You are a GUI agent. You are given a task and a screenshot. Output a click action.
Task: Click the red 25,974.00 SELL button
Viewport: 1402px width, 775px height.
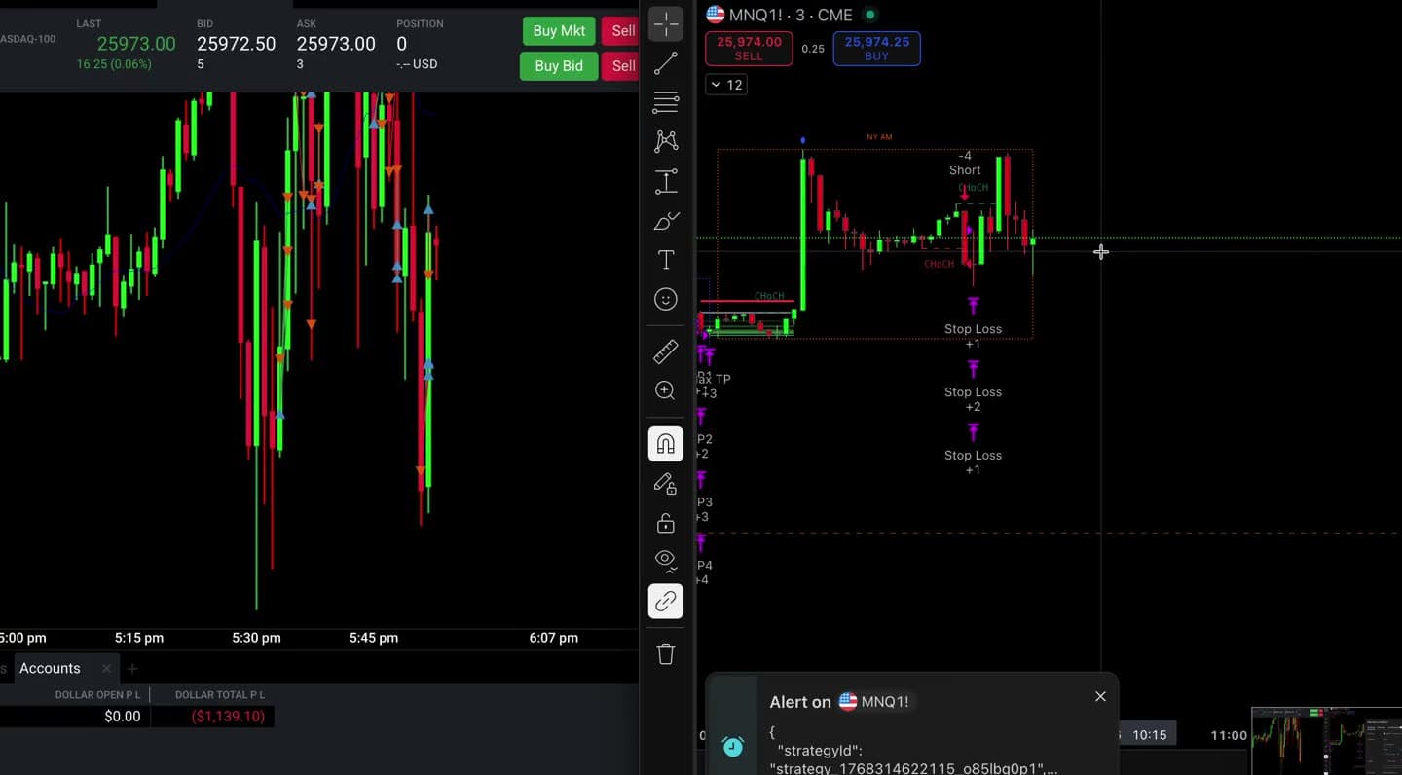(749, 49)
